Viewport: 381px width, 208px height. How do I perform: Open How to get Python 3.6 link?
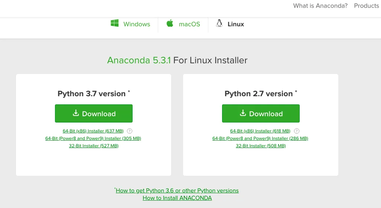point(177,191)
